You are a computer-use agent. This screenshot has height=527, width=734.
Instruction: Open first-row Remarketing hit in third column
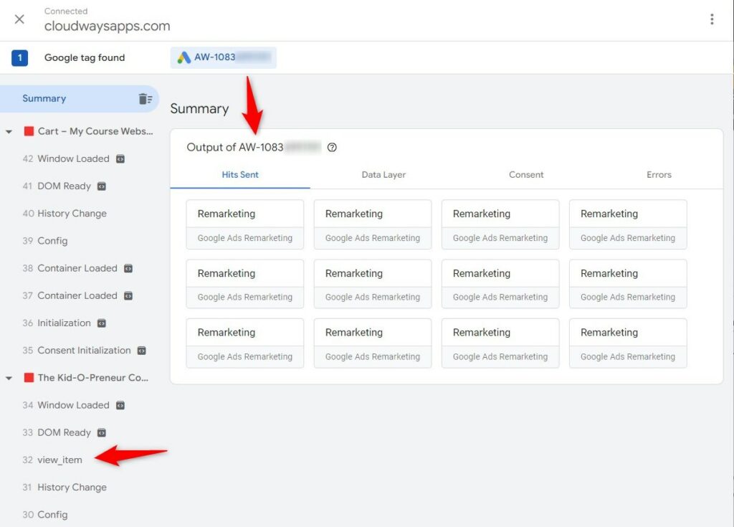(500, 224)
